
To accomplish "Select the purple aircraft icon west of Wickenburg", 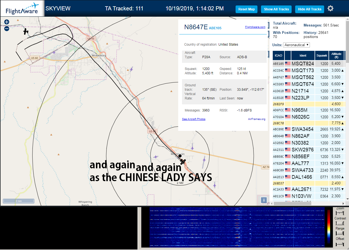I will click(54, 52).
